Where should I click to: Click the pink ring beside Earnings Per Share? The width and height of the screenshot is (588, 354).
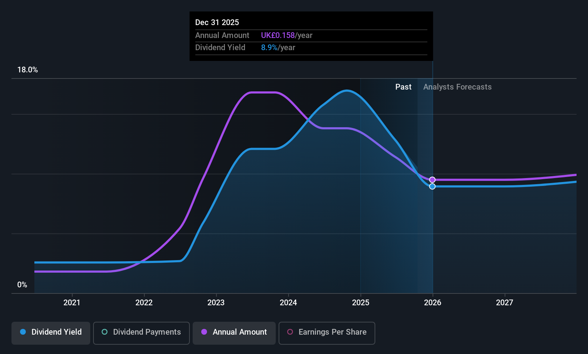(x=290, y=332)
